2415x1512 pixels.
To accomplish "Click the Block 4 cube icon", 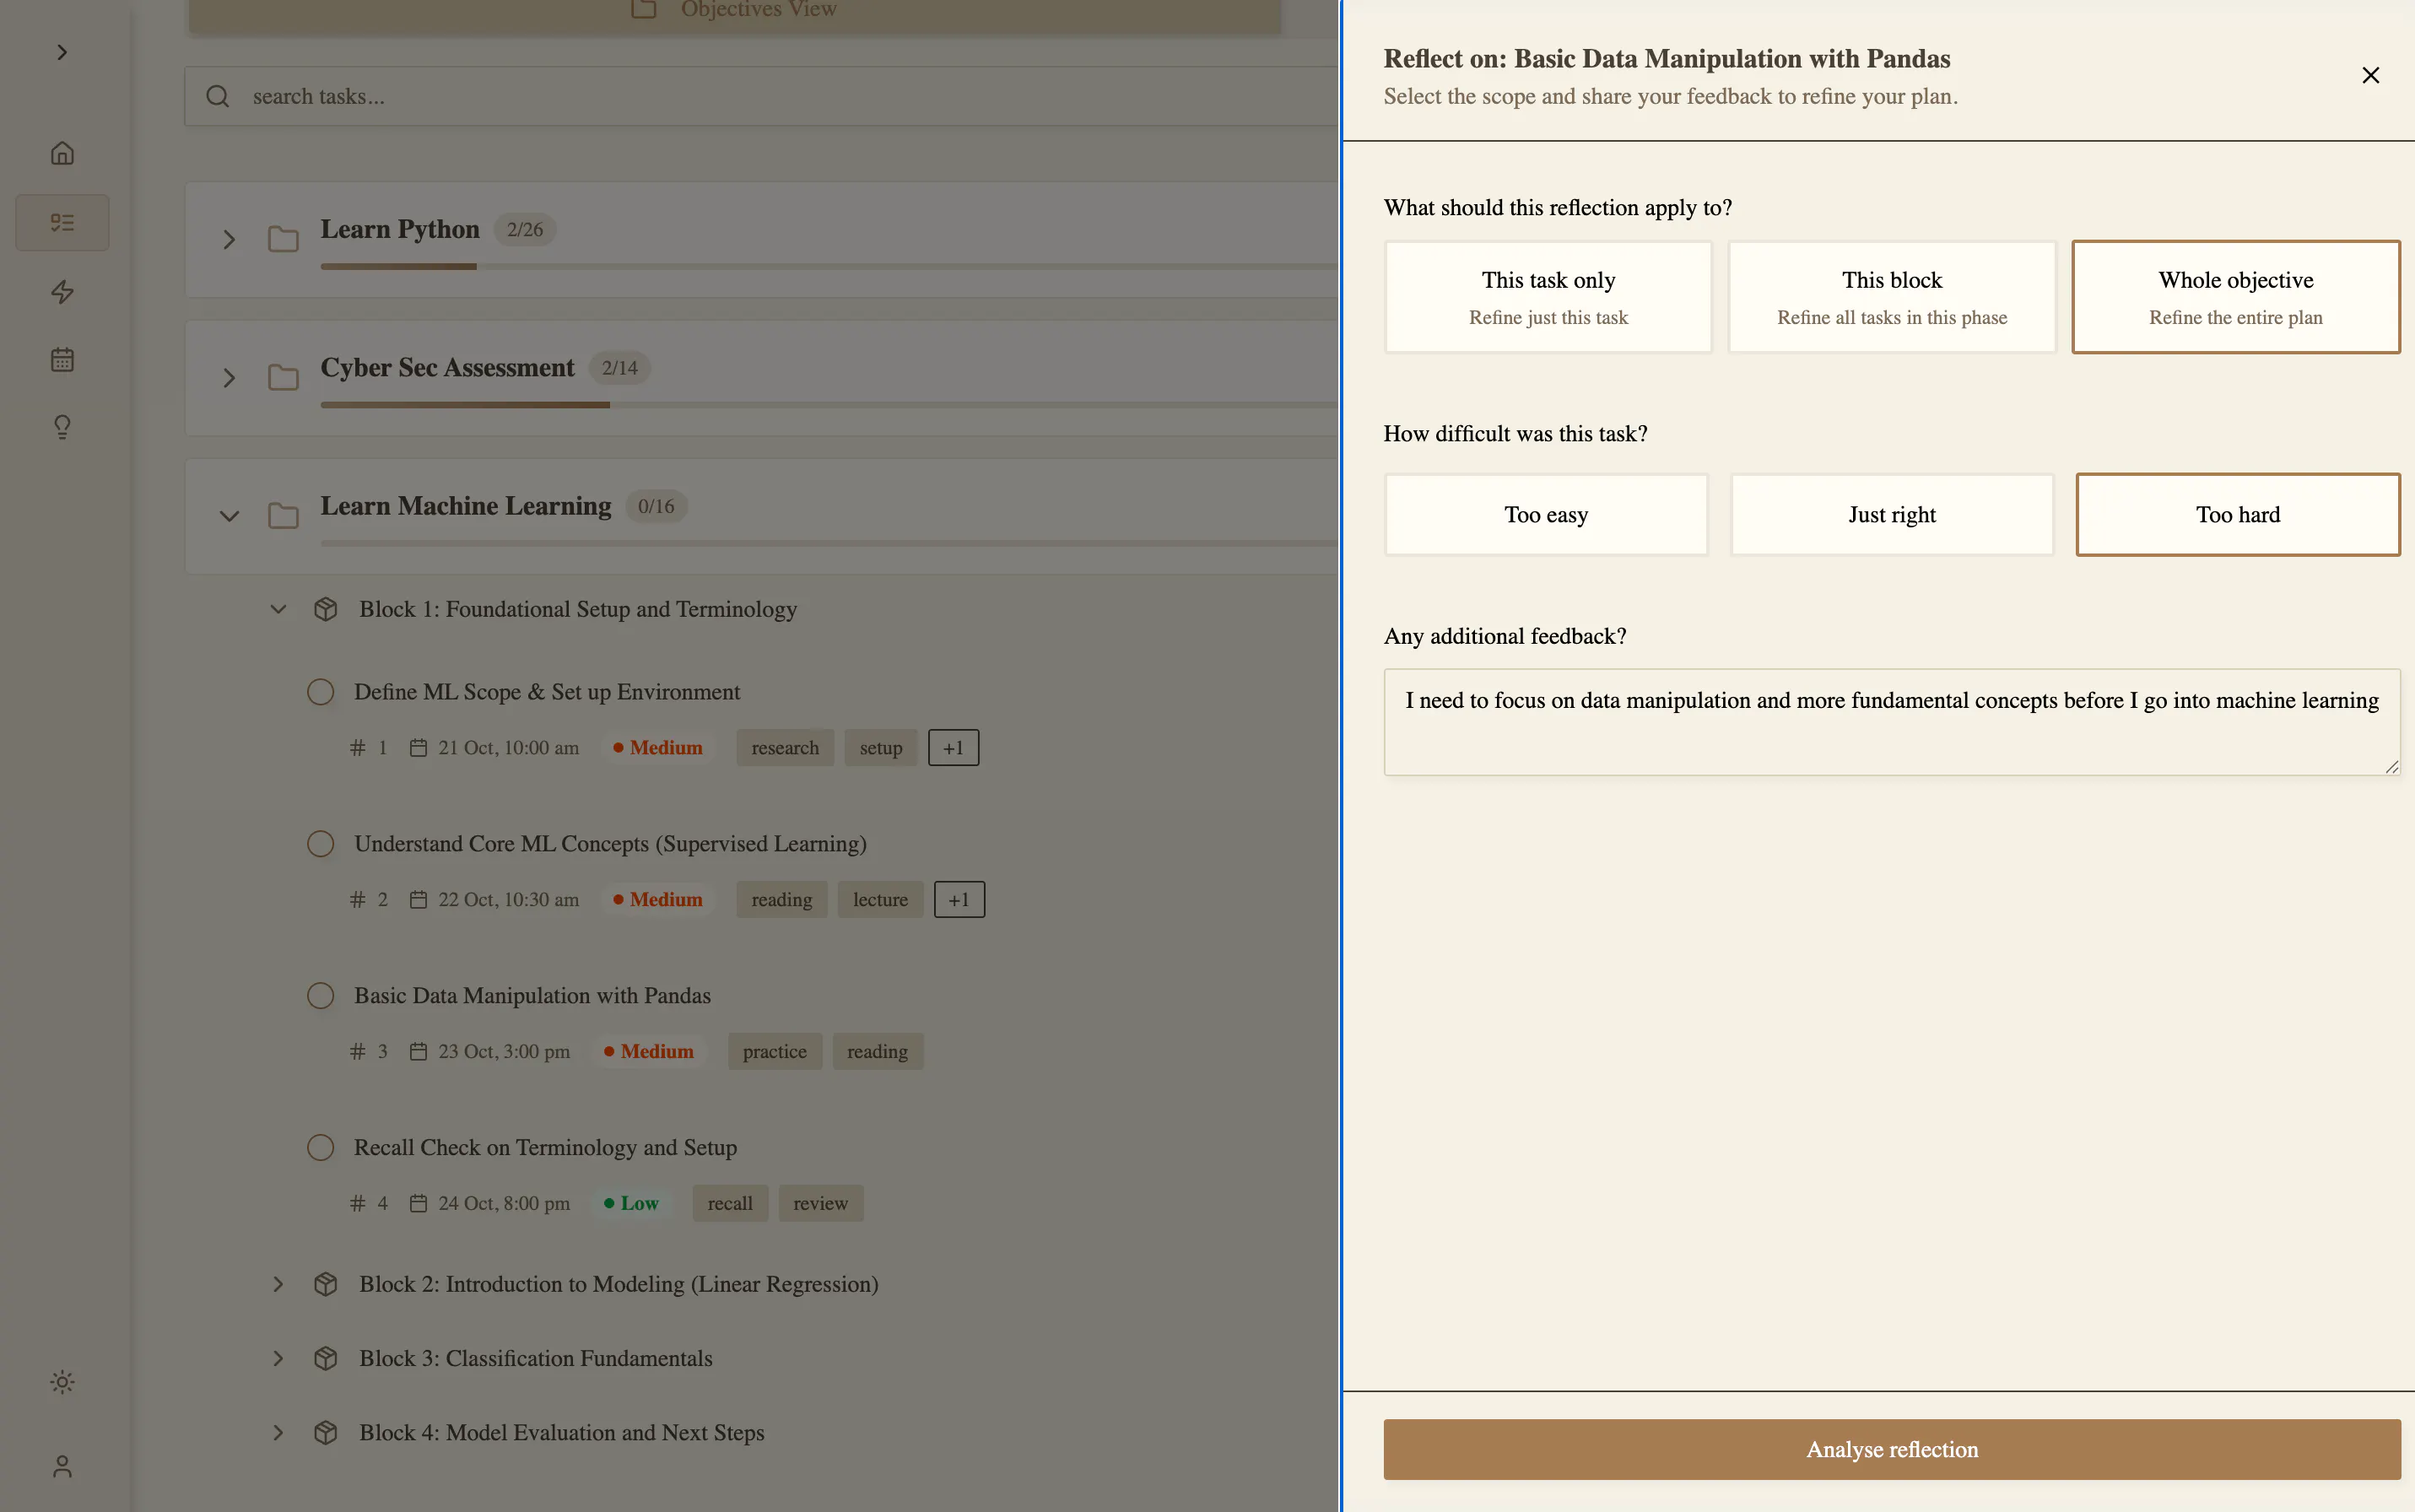I will click(x=325, y=1432).
